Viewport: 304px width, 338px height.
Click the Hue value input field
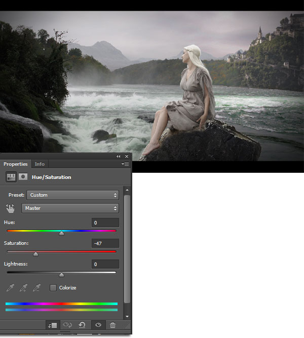(x=105, y=223)
